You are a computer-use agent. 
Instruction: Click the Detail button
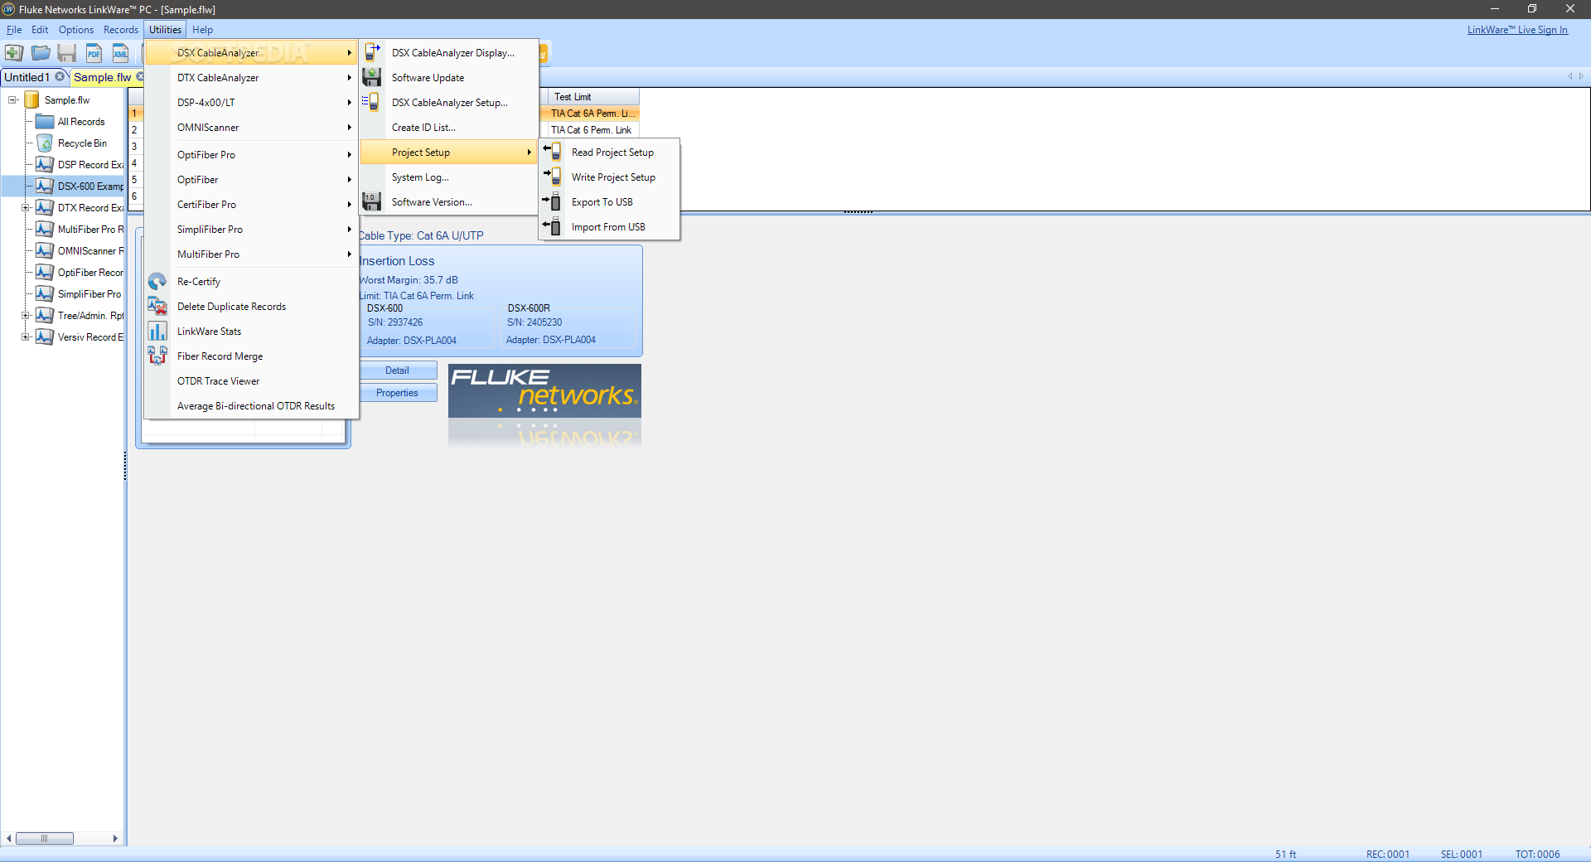click(397, 370)
